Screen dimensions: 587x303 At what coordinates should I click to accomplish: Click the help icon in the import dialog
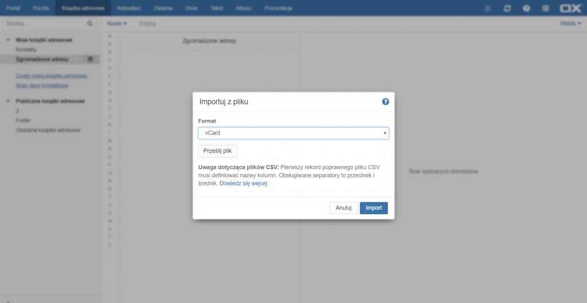click(385, 101)
